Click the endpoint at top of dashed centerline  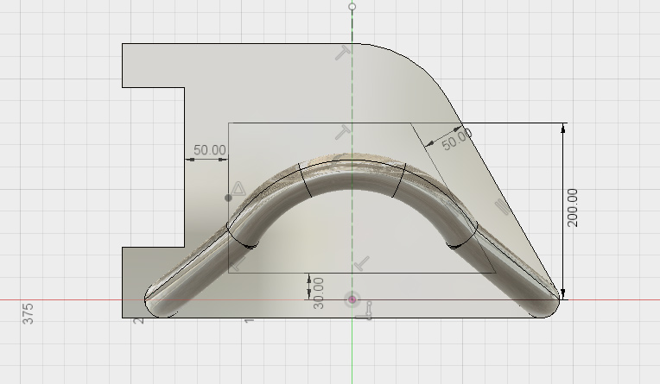[x=352, y=6]
